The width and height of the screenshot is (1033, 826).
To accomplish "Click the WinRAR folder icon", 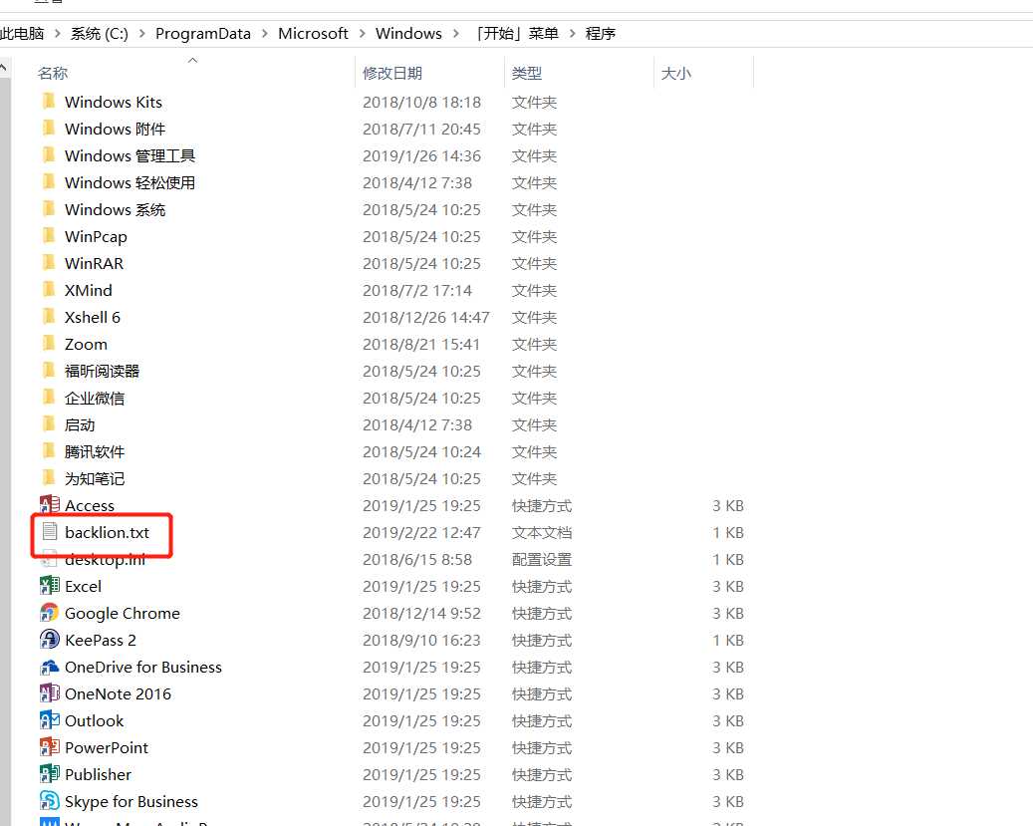I will coord(49,263).
